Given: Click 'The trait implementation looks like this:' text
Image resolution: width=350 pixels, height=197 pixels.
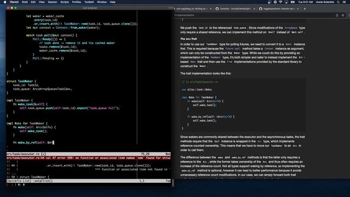Looking at the screenshot, I should point(206,73).
